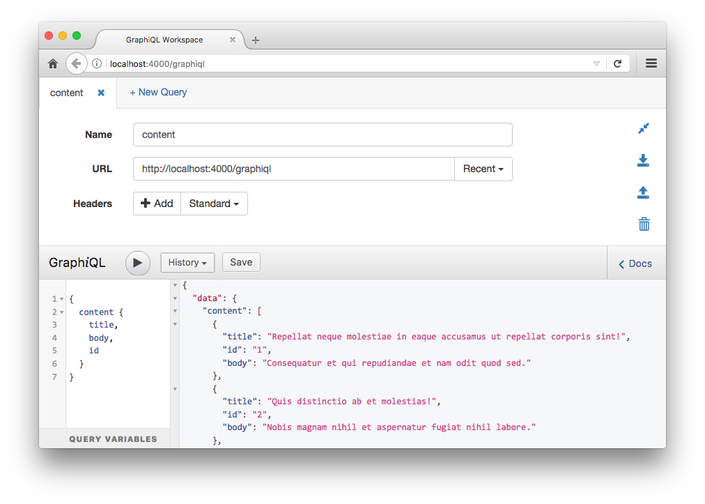
Task: Reload the page with the browser refresh icon
Action: pos(618,63)
